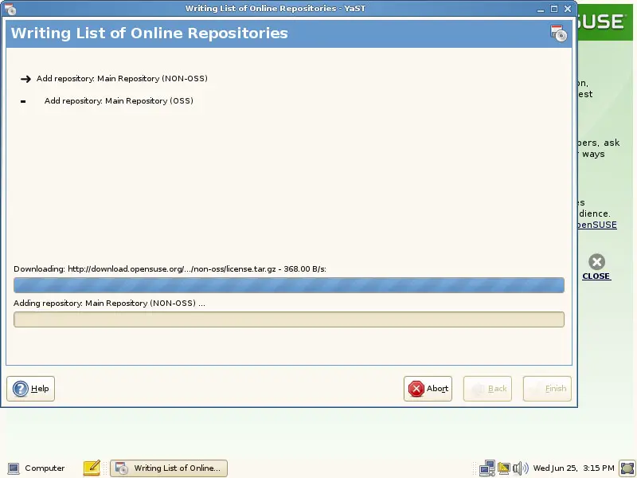Screen dimensions: 637x478
Task: Switch to 'Writing List of Online...' taskbar entry
Action: [x=169, y=468]
